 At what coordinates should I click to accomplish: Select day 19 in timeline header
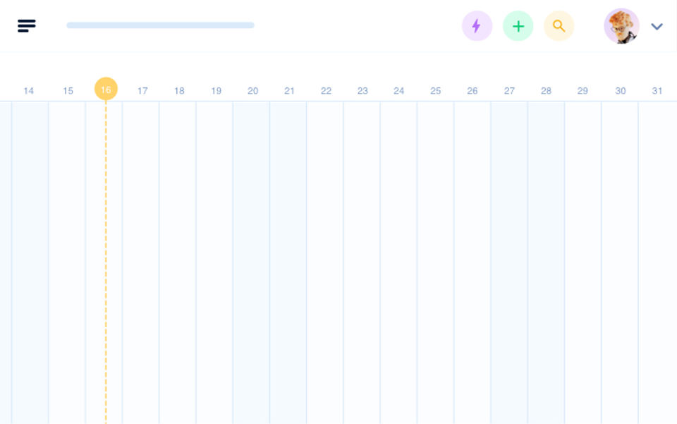pos(216,91)
